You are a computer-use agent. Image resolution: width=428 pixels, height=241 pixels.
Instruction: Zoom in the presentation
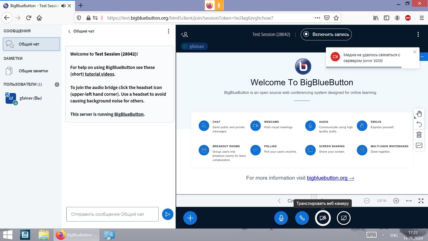[x=396, y=201]
